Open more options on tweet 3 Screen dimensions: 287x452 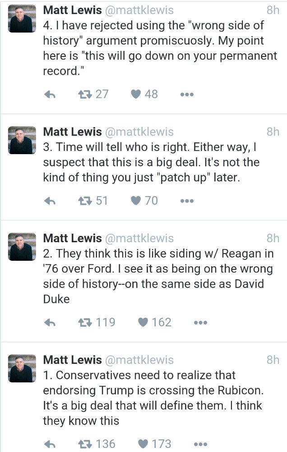187,201
